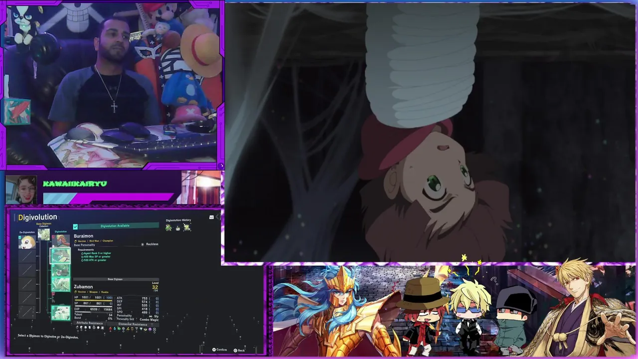Click the Zubamon name in stats panel
638x359 pixels.
coord(83,287)
